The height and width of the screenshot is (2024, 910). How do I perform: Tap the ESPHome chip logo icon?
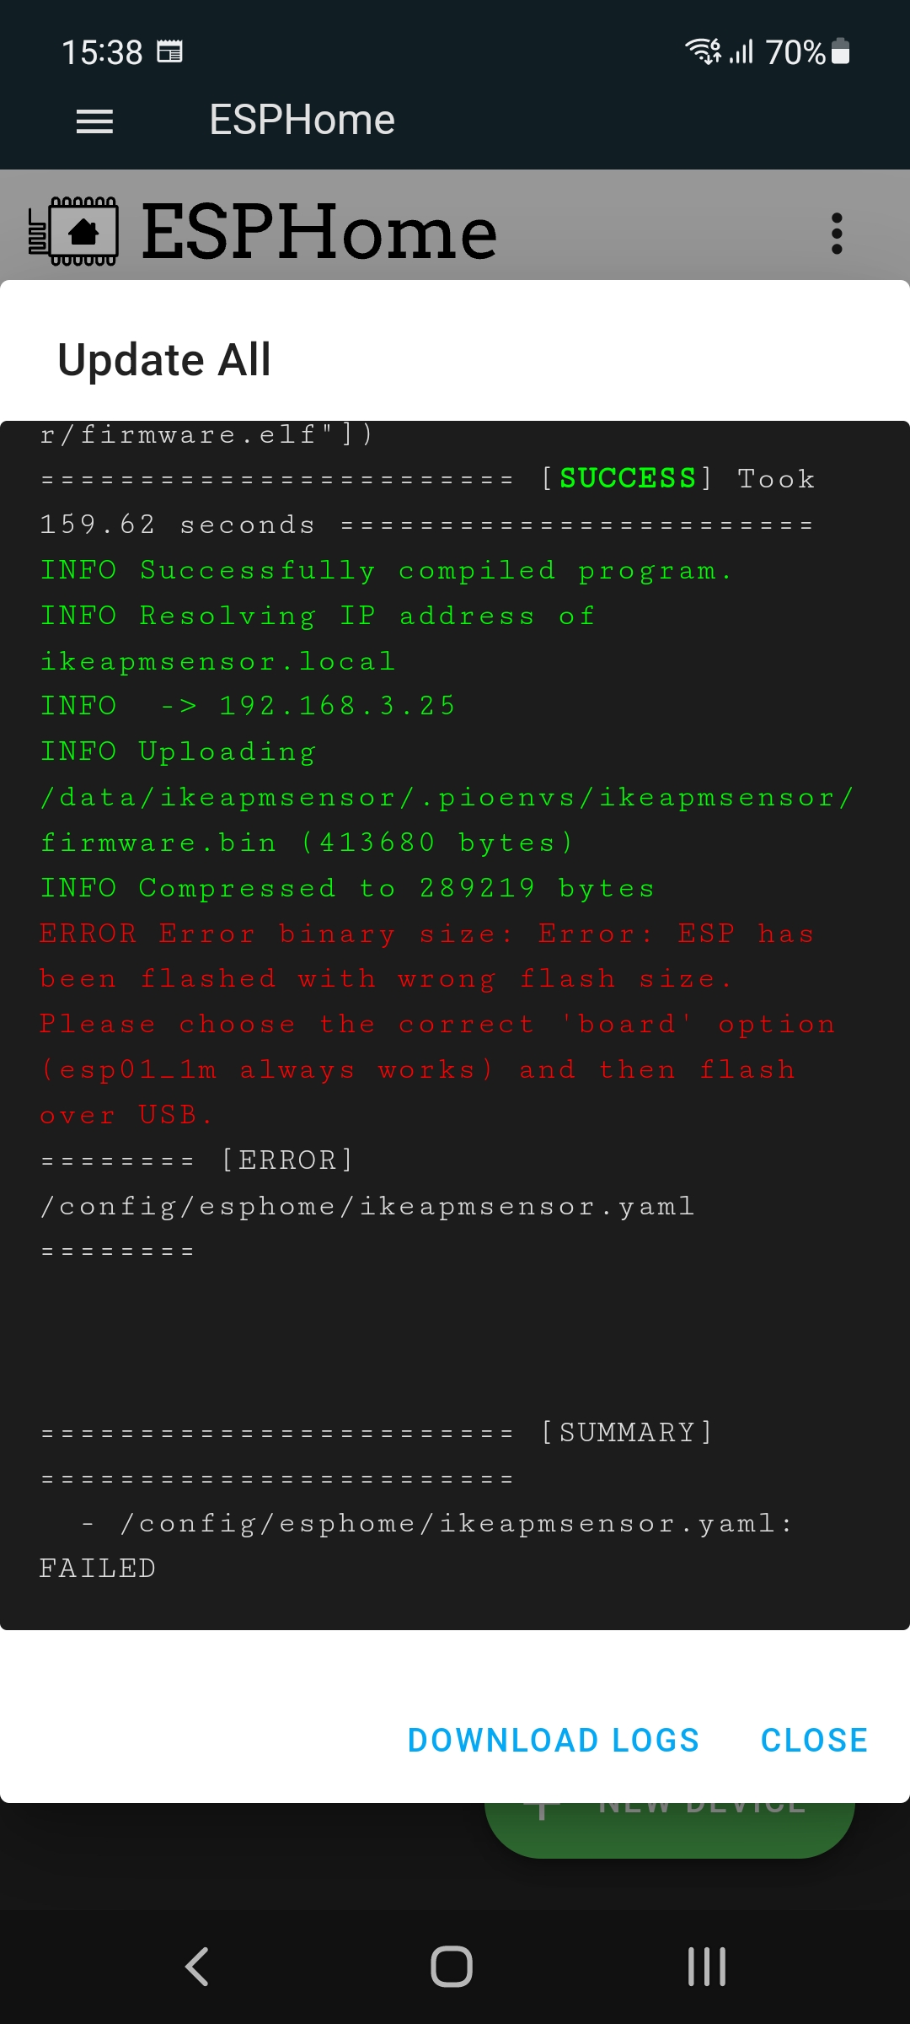(x=73, y=232)
